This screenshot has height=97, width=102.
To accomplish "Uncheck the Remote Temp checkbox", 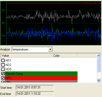I will (x=3, y=74).
